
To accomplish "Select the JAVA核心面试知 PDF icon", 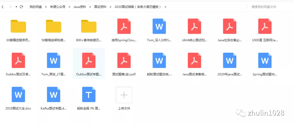I will pos(194,26).
